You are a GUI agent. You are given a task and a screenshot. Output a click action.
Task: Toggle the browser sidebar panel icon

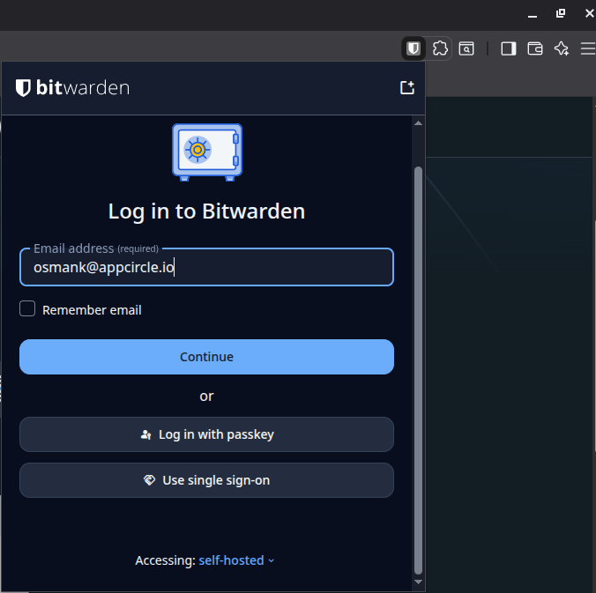click(x=509, y=48)
